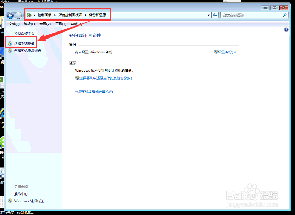Screen dimensions: 295x215
Task: Click shield icon beside 创建系统修复光盘
Action: [10, 51]
